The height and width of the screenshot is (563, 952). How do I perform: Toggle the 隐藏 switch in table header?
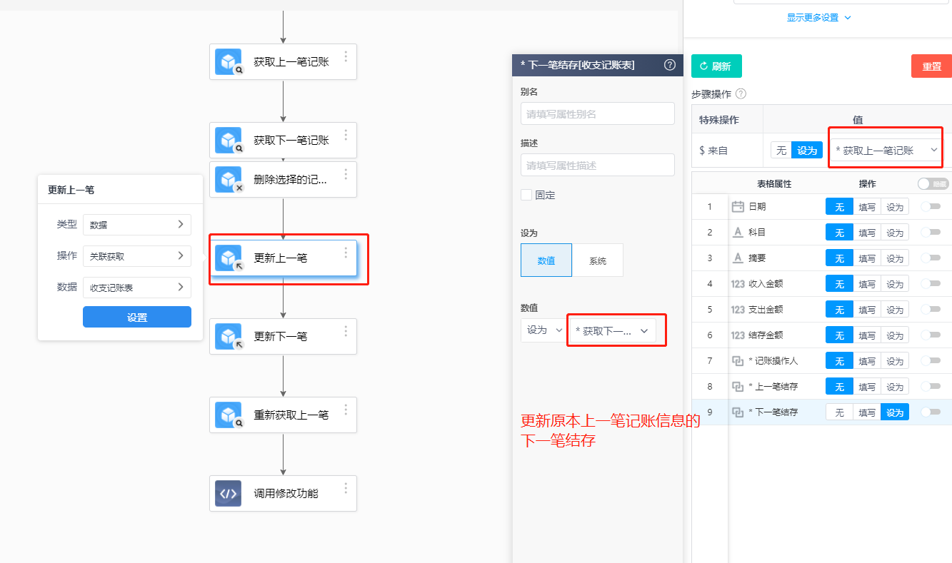point(933,183)
